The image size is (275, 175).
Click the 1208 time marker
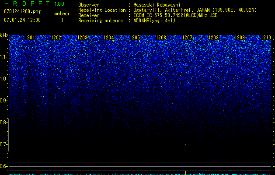214,38
